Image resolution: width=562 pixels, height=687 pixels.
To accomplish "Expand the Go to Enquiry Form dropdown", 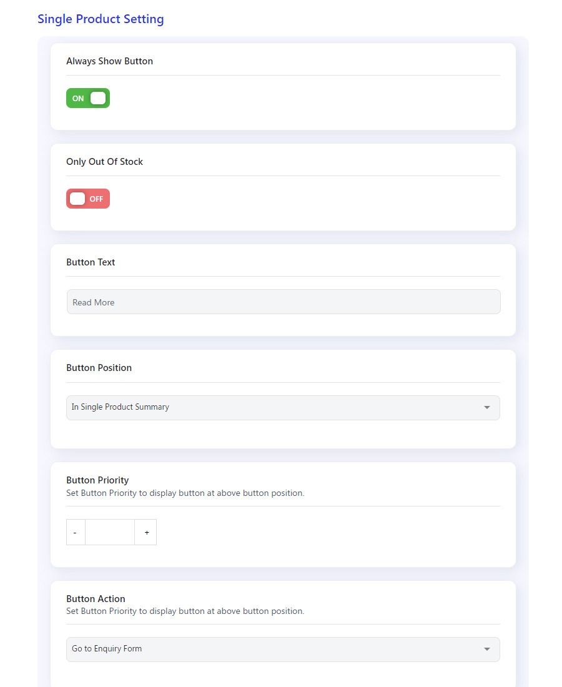I will 283,650.
